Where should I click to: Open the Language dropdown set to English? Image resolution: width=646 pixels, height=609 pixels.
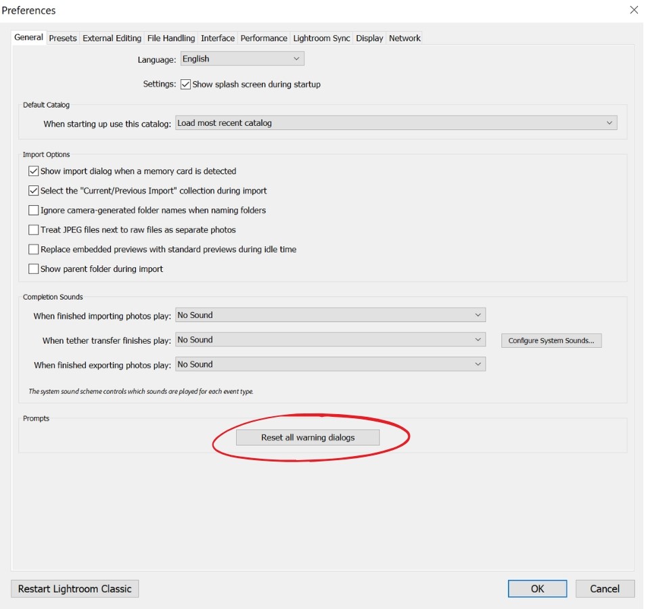(x=242, y=58)
